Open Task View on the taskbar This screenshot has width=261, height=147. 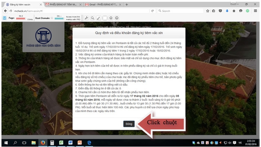24,143
